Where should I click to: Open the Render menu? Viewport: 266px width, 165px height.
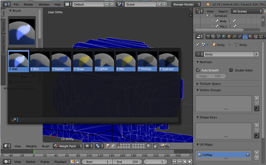(x=28, y=4)
